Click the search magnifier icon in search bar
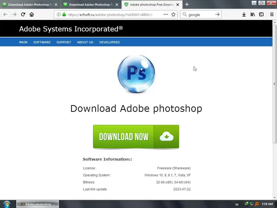Image resolution: width=277 pixels, height=208 pixels. [x=184, y=14]
